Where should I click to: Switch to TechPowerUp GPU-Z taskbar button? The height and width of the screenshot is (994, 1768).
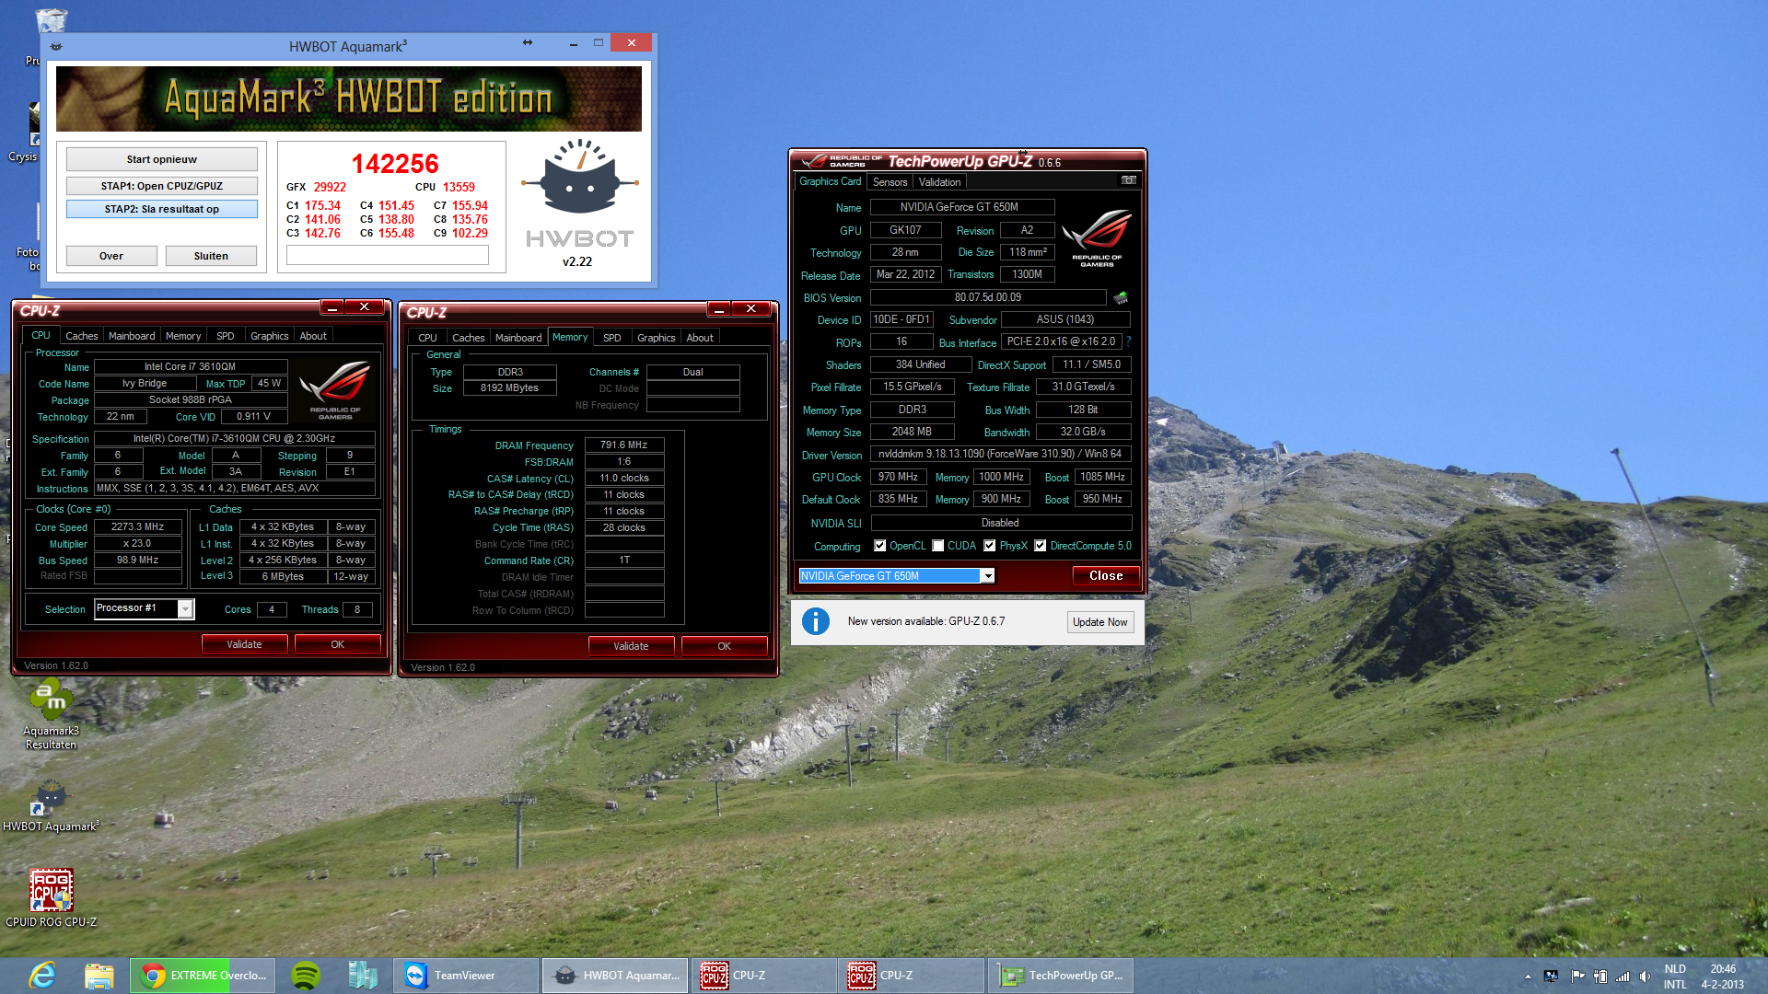click(x=1061, y=976)
